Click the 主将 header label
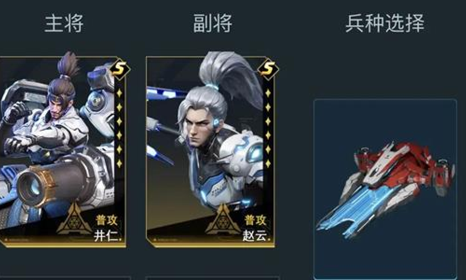This screenshot has height=280, width=466. [64, 23]
